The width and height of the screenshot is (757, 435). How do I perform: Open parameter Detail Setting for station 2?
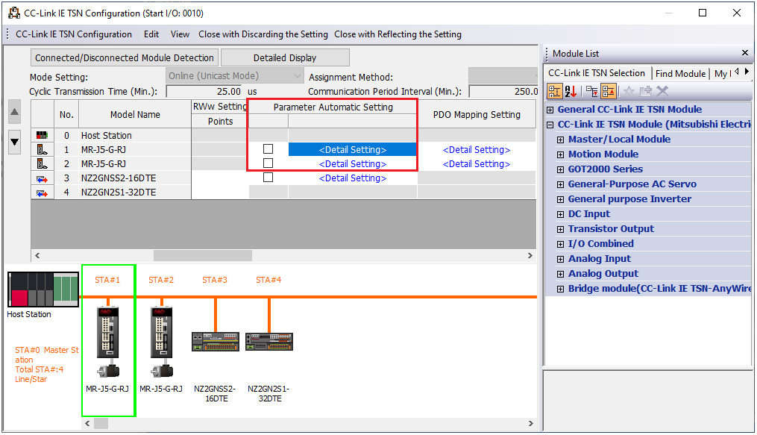click(353, 163)
